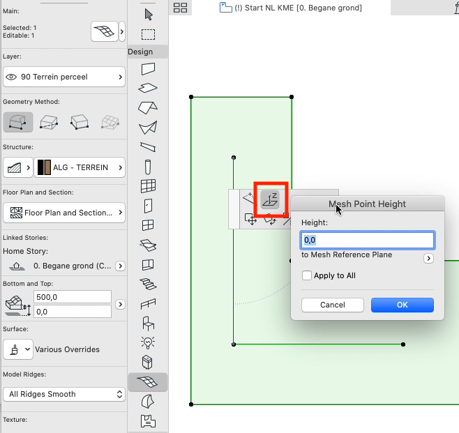Choose the polygonal geometry method
Image resolution: width=459 pixels, height=433 pixels.
(18, 122)
